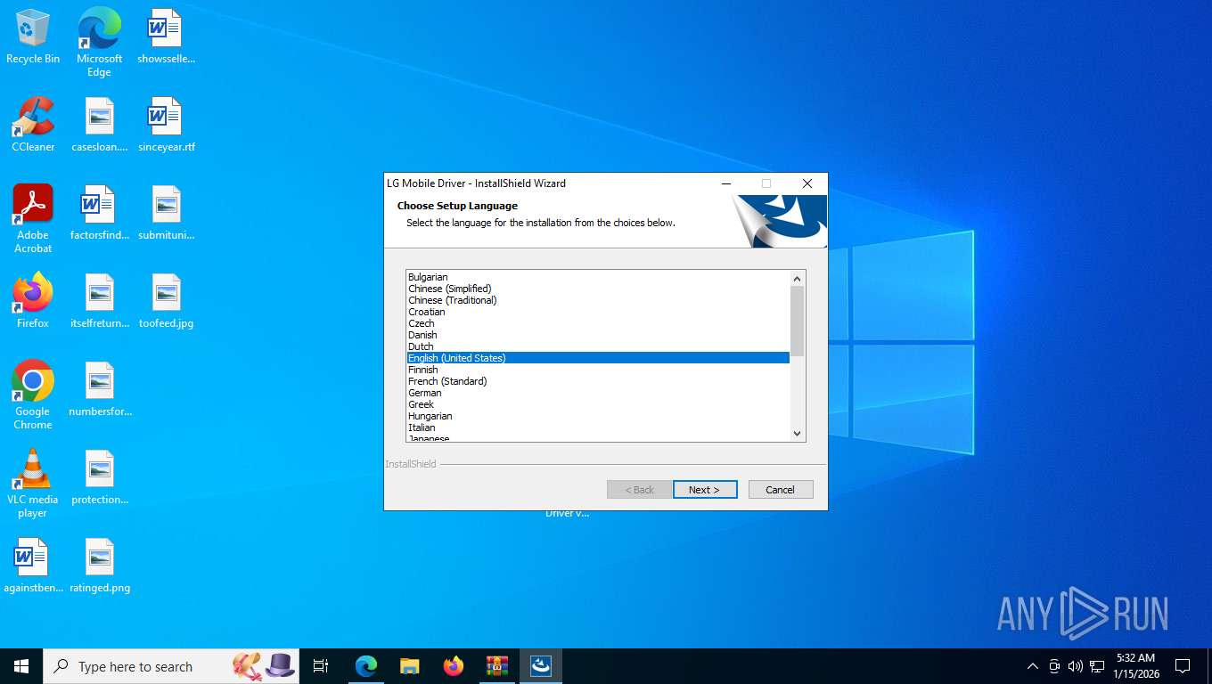Image resolution: width=1212 pixels, height=684 pixels.
Task: Open network status in system tray
Action: coord(1097,666)
